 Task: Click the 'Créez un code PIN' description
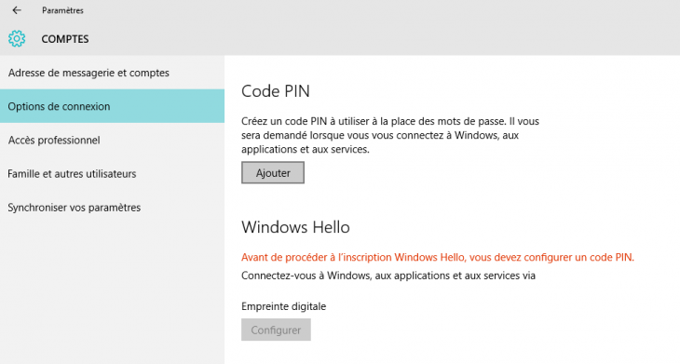click(390, 135)
